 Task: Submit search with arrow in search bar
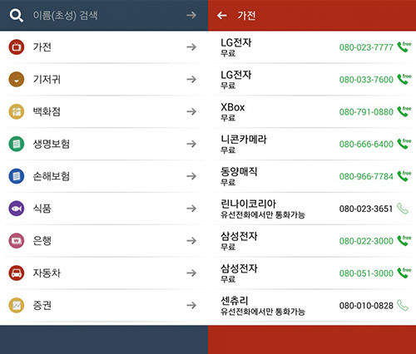pyautogui.click(x=191, y=15)
